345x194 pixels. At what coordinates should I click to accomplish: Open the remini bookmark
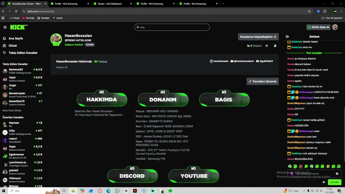[57, 18]
